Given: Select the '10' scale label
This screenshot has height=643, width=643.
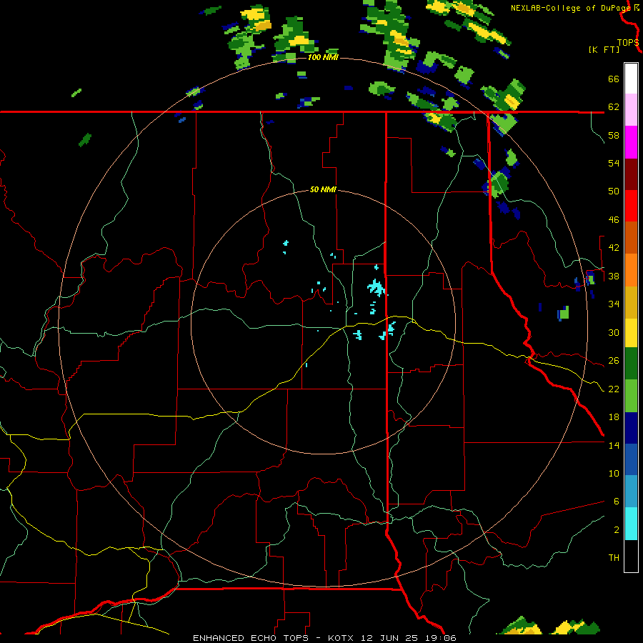Looking at the screenshot, I should coord(614,473).
